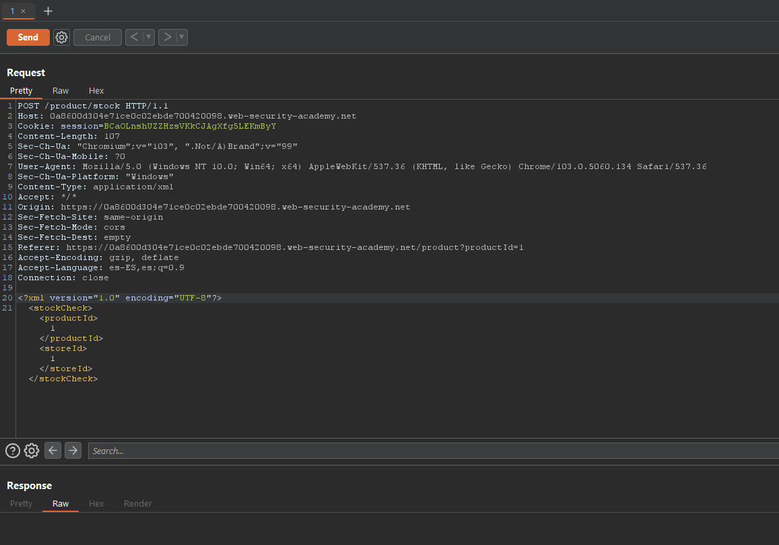
Task: Click the Content-Type: application/xml header
Action: (x=96, y=187)
